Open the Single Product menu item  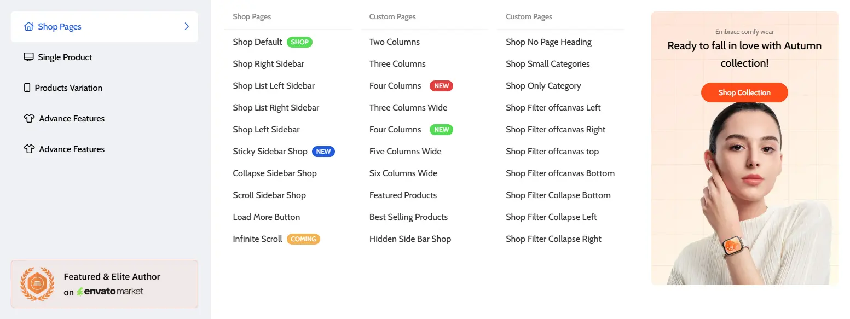coord(65,57)
